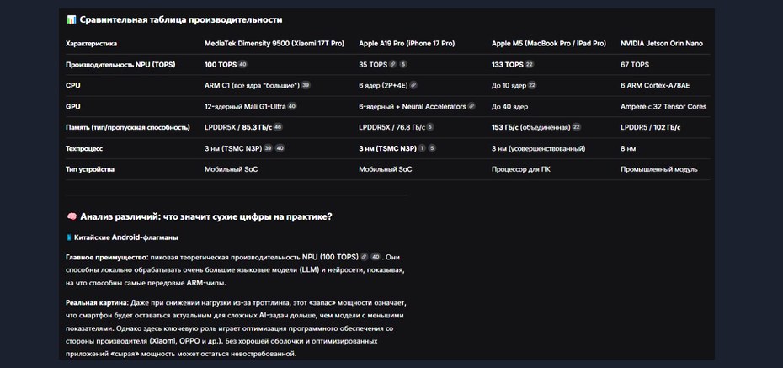This screenshot has height=368, width=783.
Task: Select Мобильный SoC in MediaTek column
Action: tap(232, 169)
